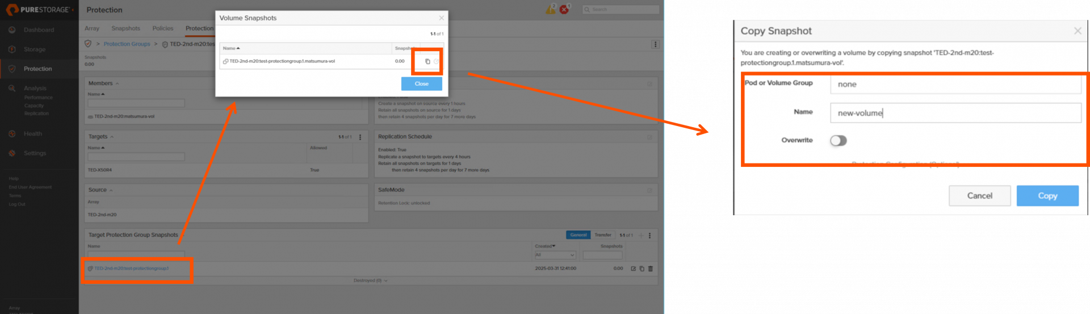Open Health section in the sidebar
The image size is (1090, 314).
(32, 134)
